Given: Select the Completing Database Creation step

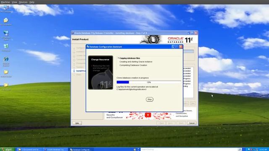Looking at the screenshot, I should click(x=133, y=65).
